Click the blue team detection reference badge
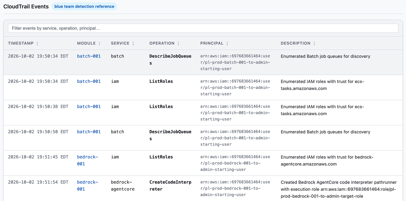The image size is (406, 201). (84, 6)
